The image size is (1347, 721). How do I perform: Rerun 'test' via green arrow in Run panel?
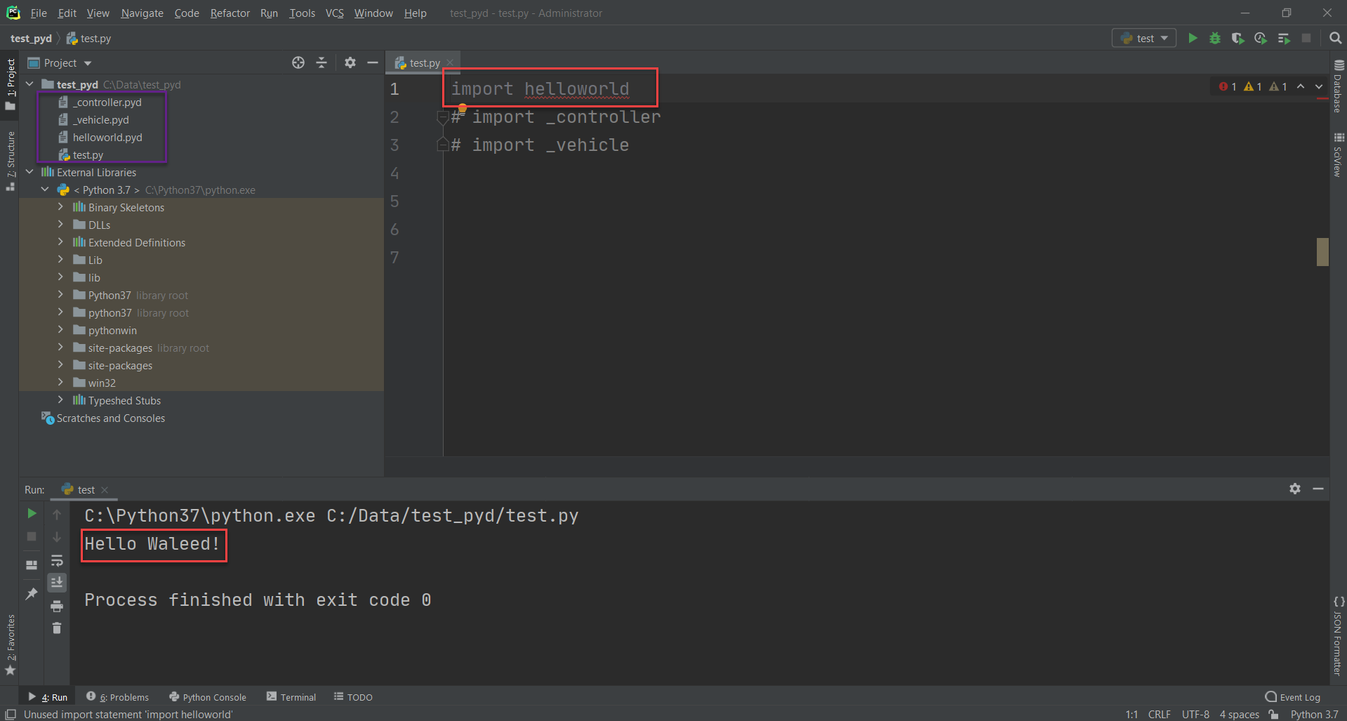point(31,513)
